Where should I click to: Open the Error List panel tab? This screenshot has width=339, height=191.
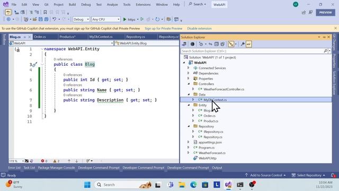click(14, 168)
